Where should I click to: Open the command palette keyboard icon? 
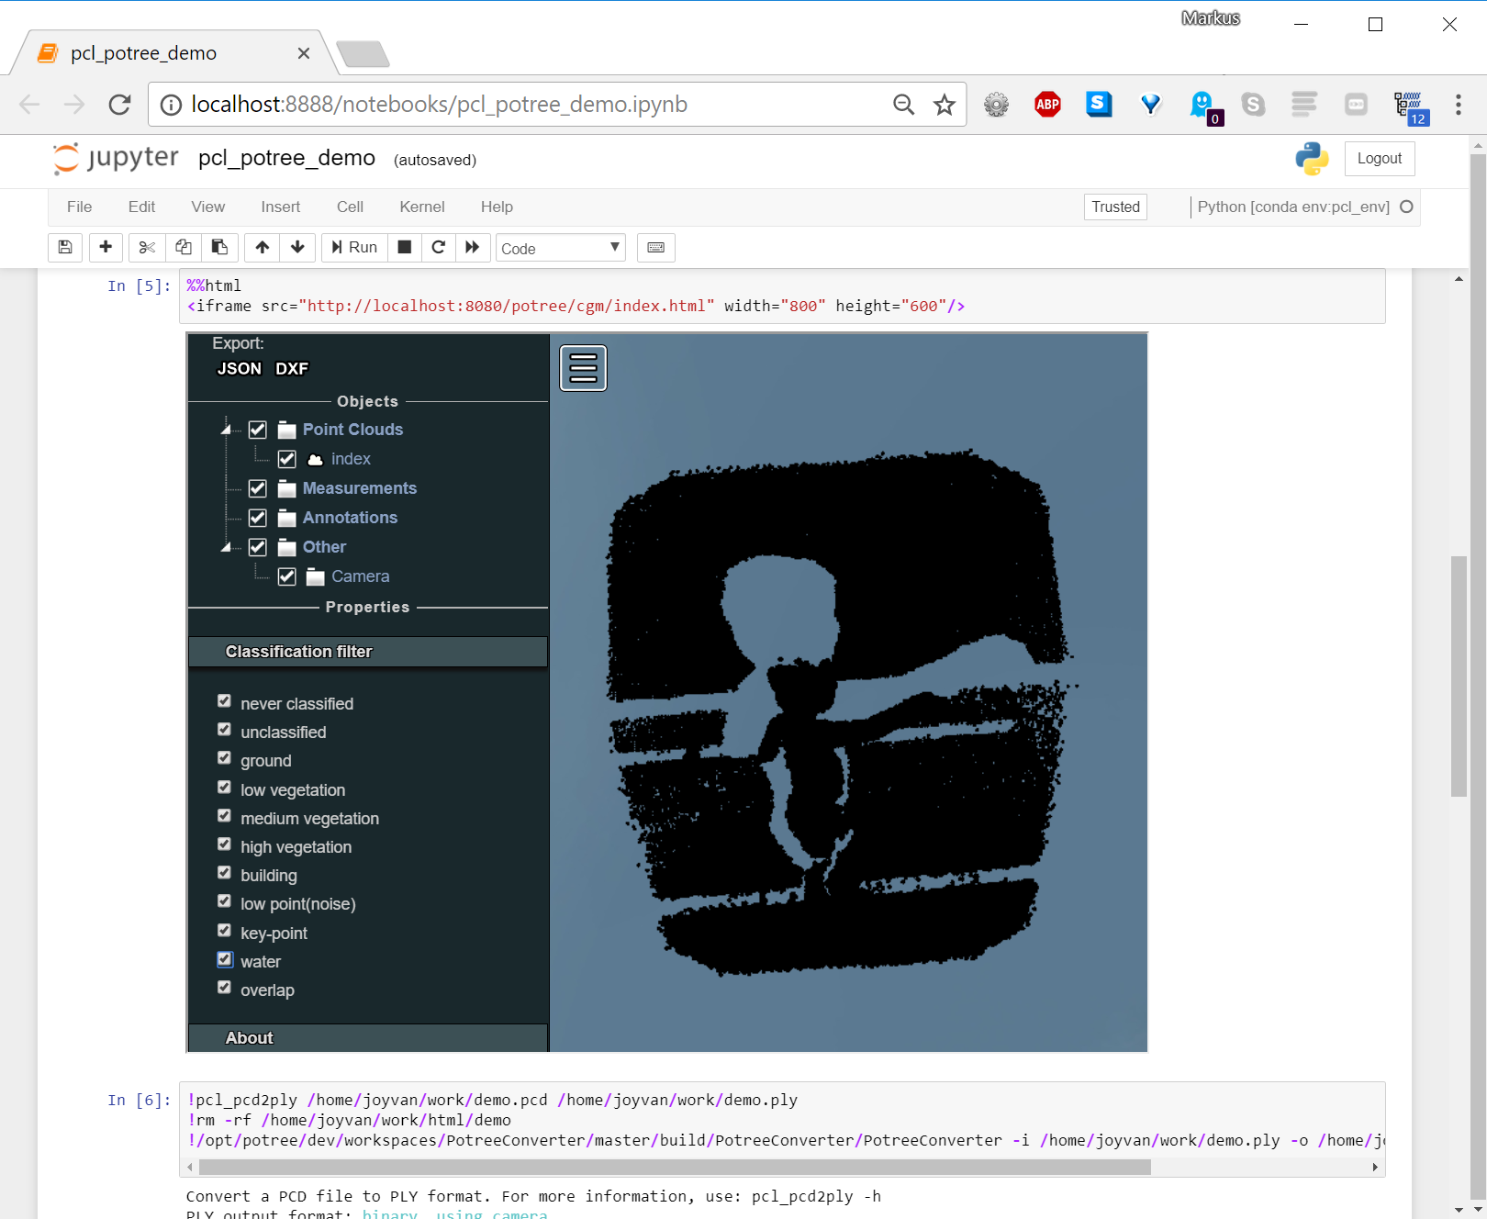pos(656,248)
